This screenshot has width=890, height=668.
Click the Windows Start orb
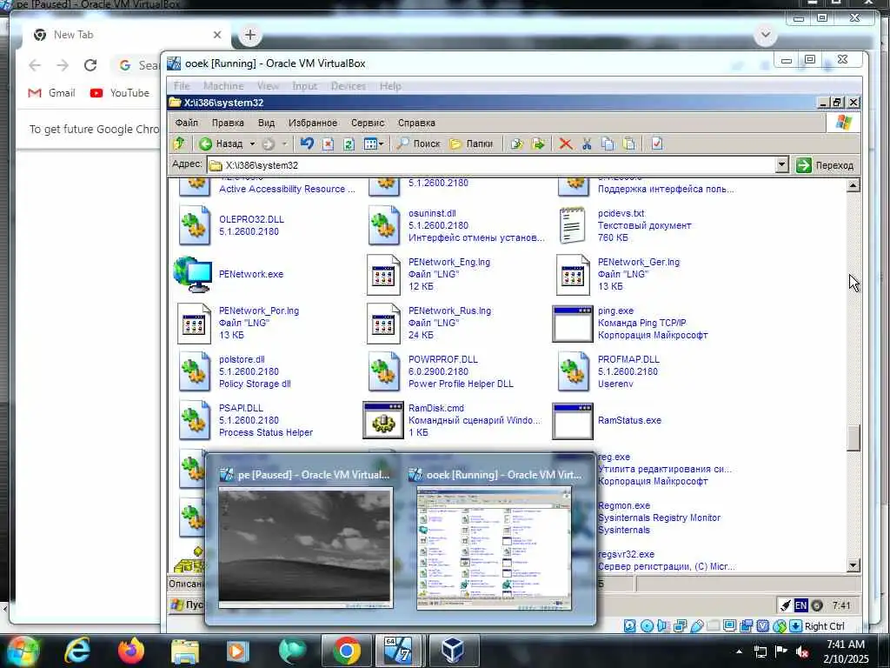(x=22, y=651)
